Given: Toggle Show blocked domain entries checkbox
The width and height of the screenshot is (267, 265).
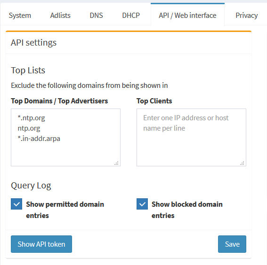Looking at the screenshot, I should (x=142, y=204).
